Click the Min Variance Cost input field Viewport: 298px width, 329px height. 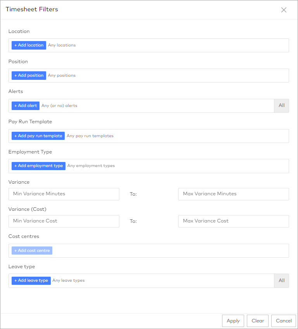tap(64, 221)
